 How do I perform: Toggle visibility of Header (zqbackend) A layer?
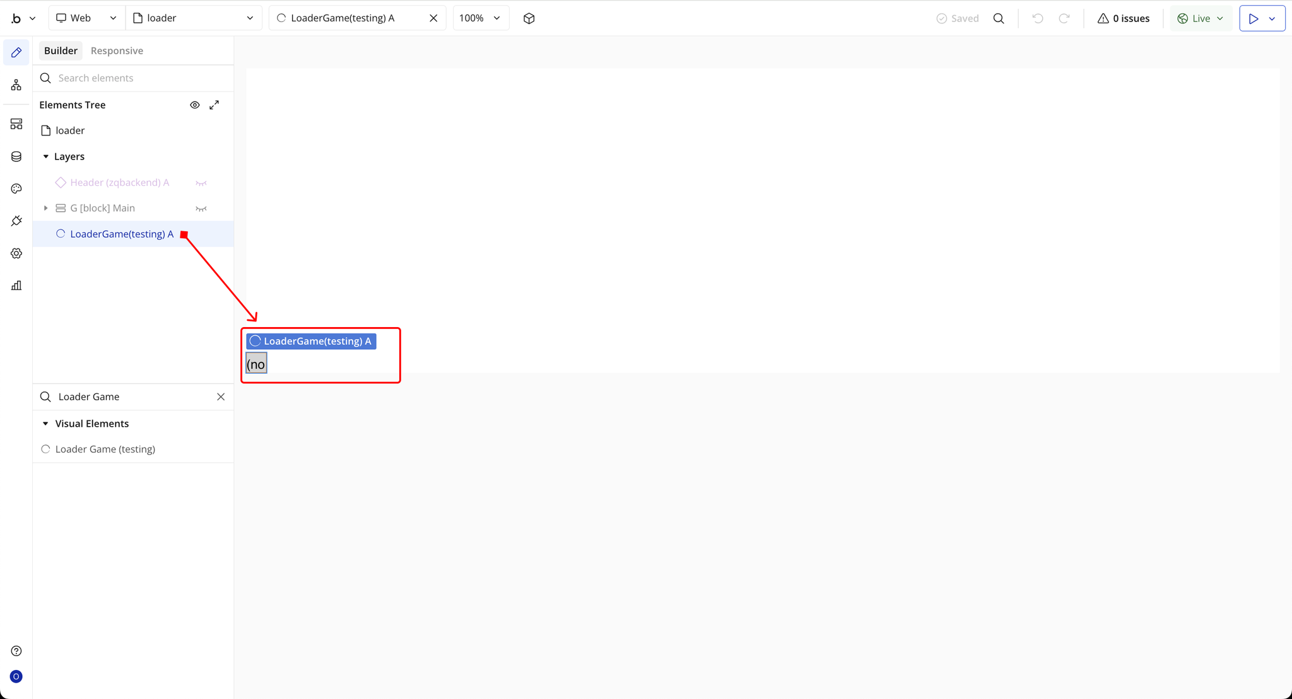click(201, 183)
